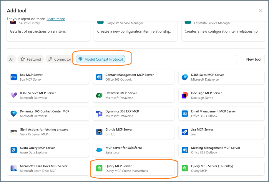Click the 'Docusign MCP Server' title
This screenshot has height=182, width=269.
click(206, 93)
